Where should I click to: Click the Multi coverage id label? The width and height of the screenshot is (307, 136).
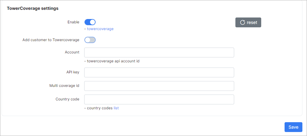(64, 86)
